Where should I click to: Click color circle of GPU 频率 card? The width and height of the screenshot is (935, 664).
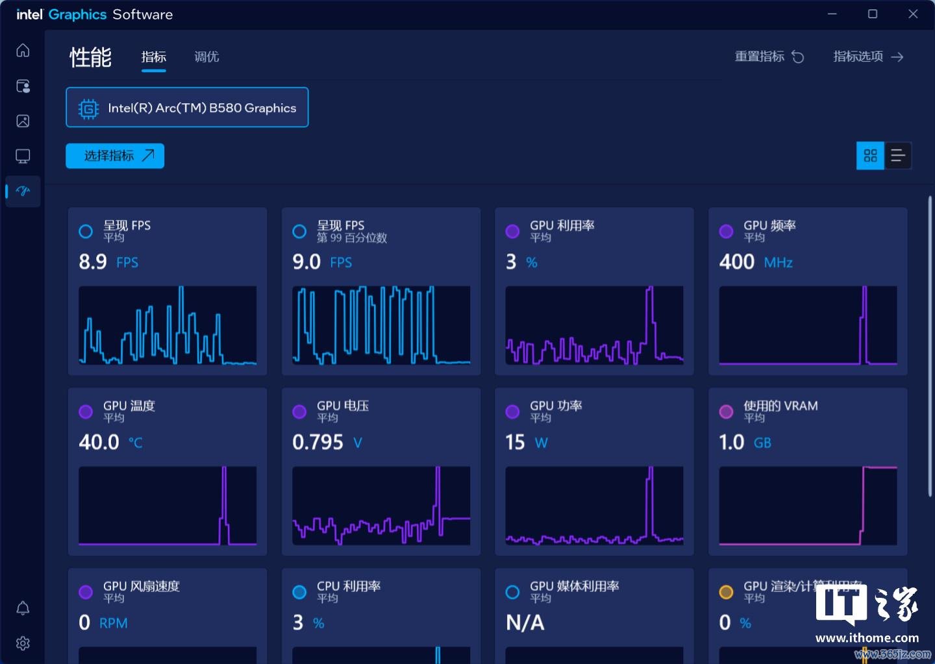click(727, 231)
